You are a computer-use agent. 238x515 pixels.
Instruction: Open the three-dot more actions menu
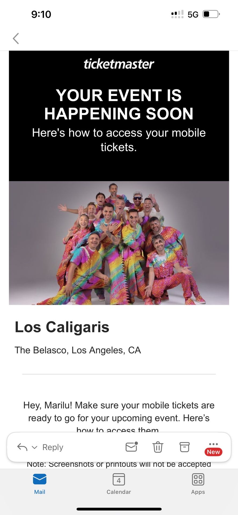pyautogui.click(x=213, y=444)
